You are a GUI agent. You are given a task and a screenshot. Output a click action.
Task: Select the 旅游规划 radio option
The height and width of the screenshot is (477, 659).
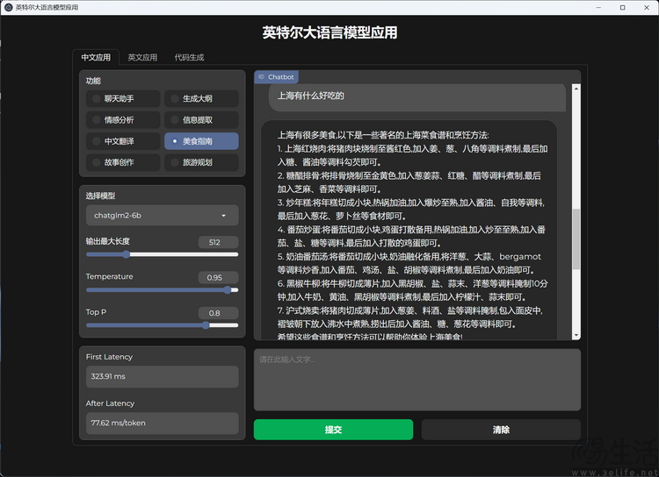[x=201, y=162]
